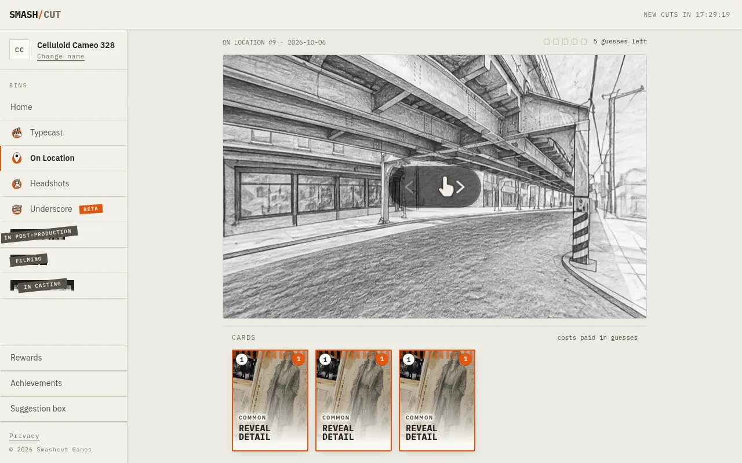Click the 'NEW CUTS IN' countdown timer
Image resolution: width=742 pixels, height=463 pixels.
(687, 14)
